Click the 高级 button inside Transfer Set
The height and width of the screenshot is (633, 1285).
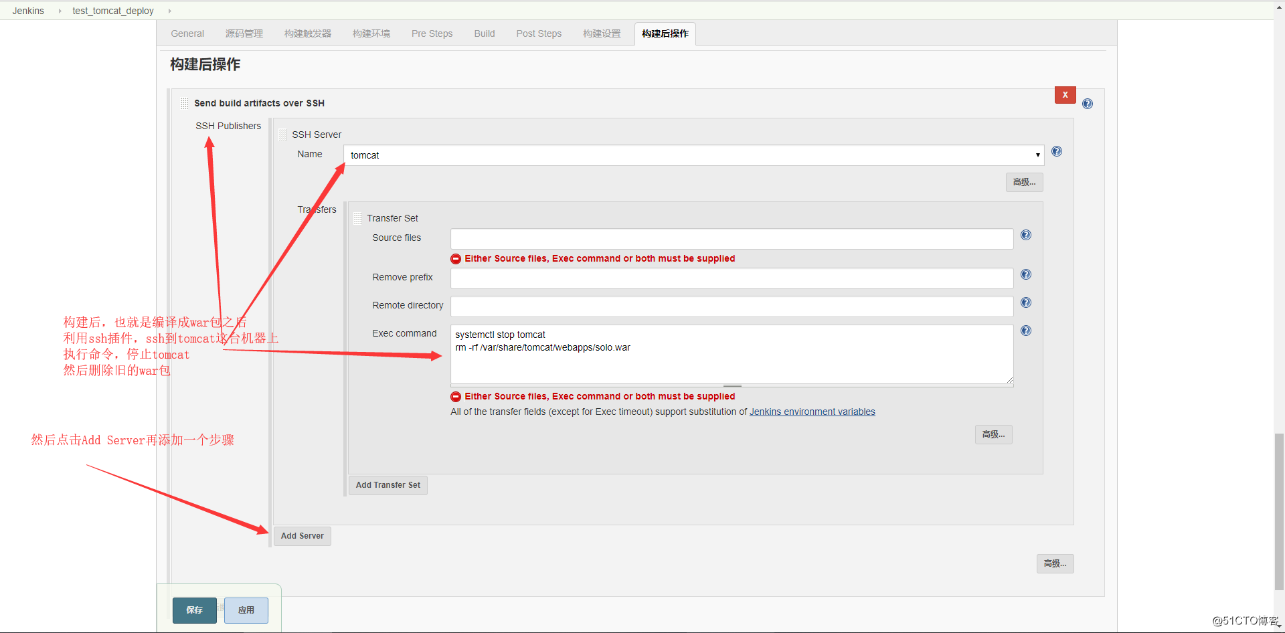pyautogui.click(x=993, y=434)
